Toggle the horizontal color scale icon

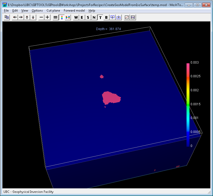(x=68, y=17)
